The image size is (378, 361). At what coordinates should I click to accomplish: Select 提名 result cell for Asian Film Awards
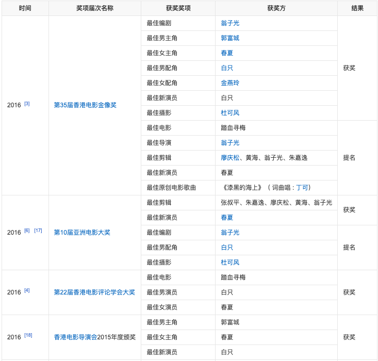(x=357, y=248)
